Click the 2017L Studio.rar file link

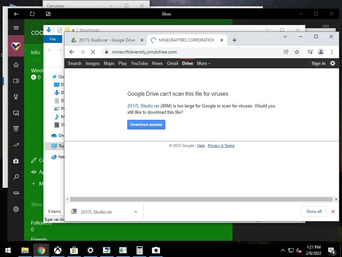[x=143, y=106]
